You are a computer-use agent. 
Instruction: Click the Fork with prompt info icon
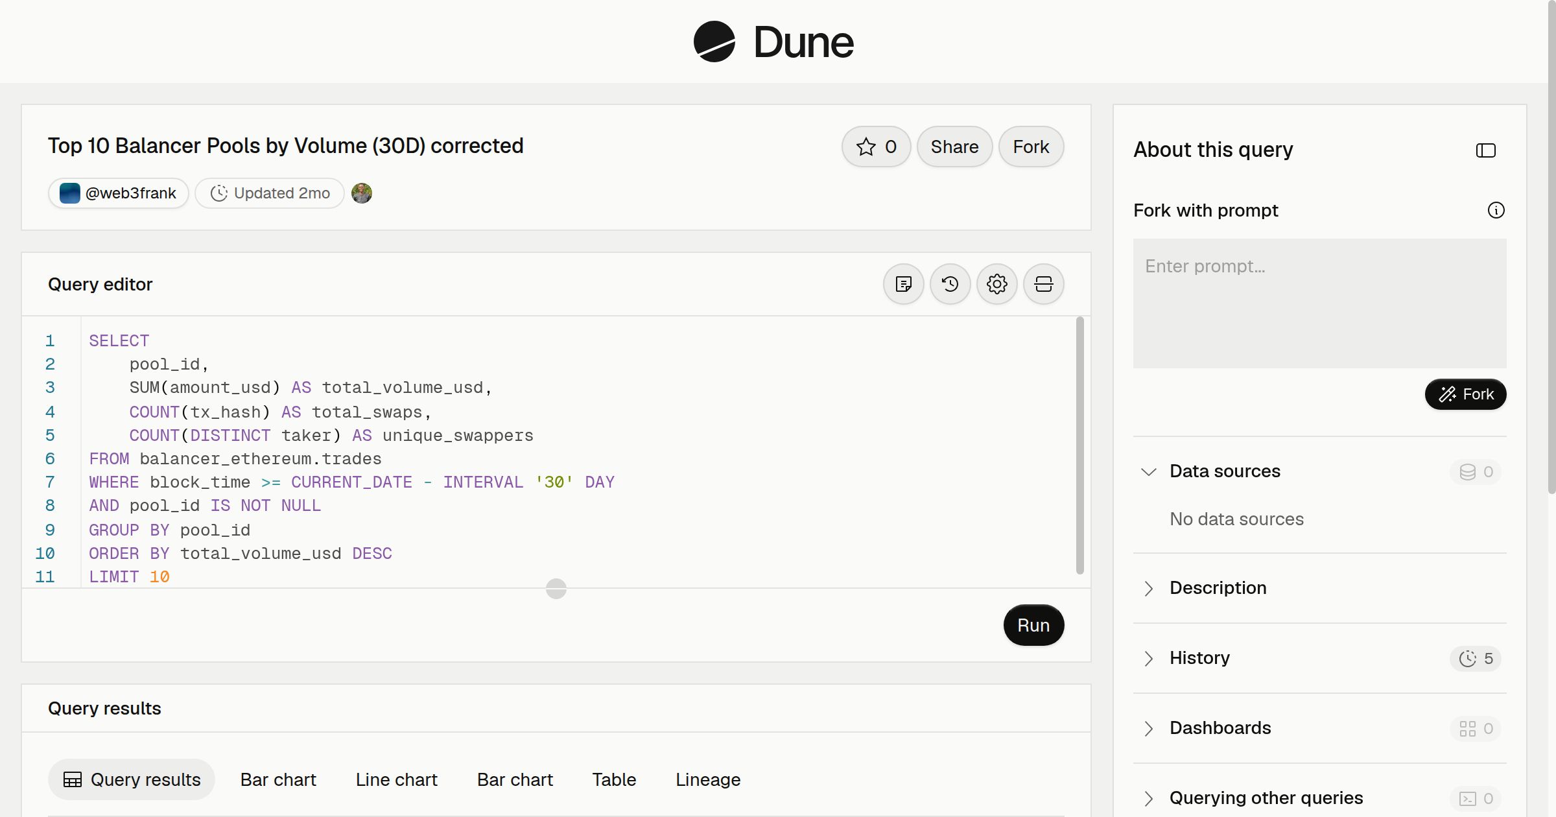click(x=1496, y=210)
